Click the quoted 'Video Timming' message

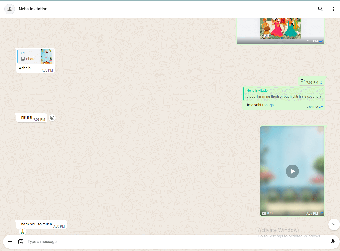click(284, 94)
